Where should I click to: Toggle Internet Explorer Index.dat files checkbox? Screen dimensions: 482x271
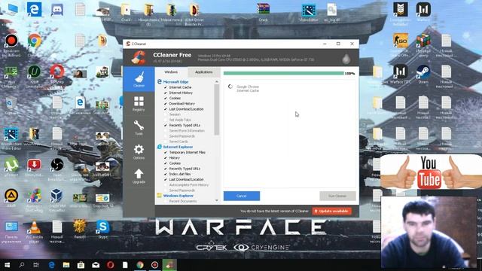pos(166,174)
